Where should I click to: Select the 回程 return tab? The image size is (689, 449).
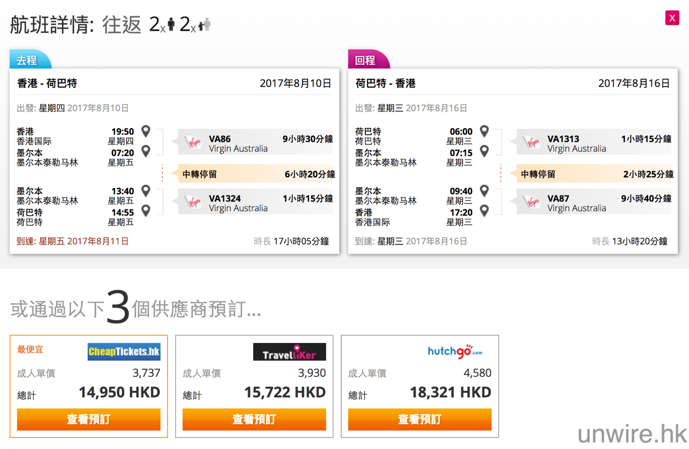tap(367, 60)
